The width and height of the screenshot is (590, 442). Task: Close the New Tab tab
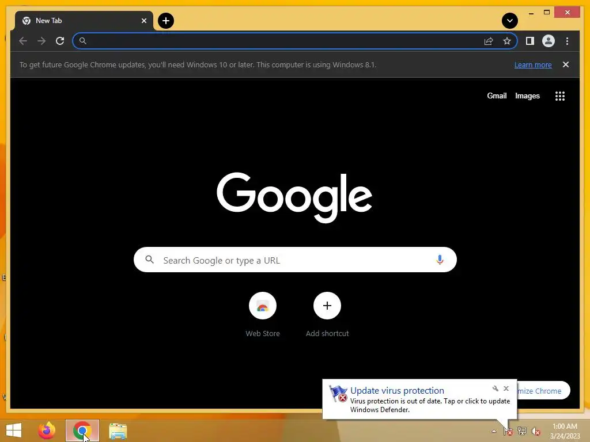[x=143, y=21]
